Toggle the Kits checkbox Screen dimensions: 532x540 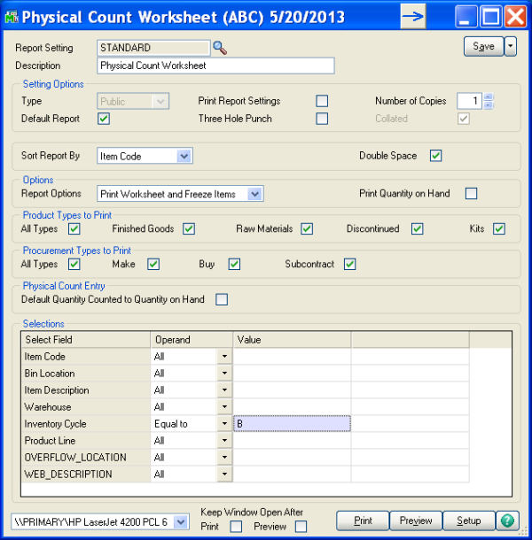pyautogui.click(x=499, y=228)
